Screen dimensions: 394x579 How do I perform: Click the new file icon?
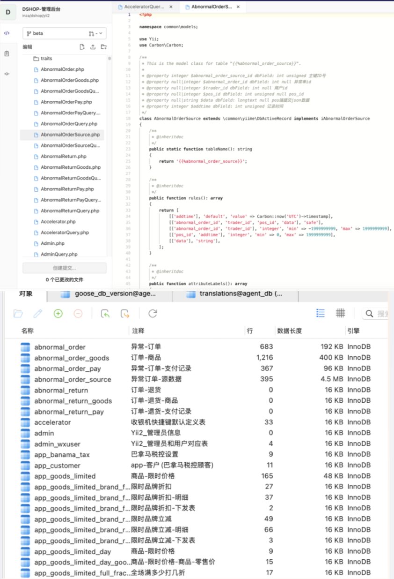pos(82,47)
